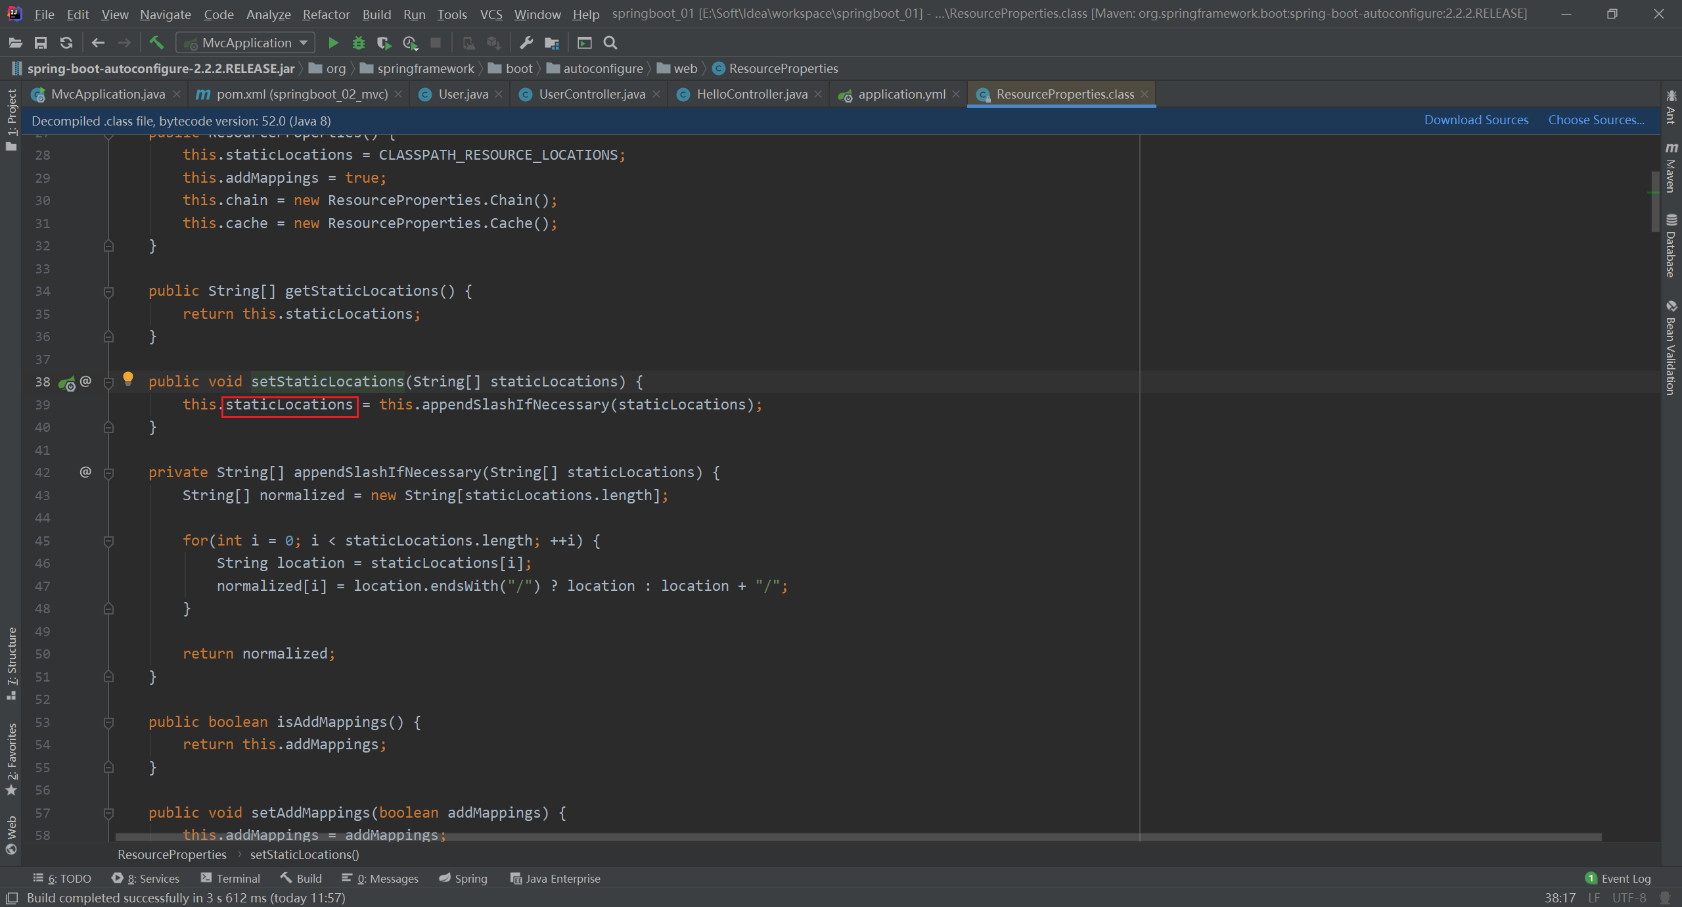The image size is (1682, 907).
Task: Click the vertical editor scrollbar thumb
Action: coord(1654,202)
